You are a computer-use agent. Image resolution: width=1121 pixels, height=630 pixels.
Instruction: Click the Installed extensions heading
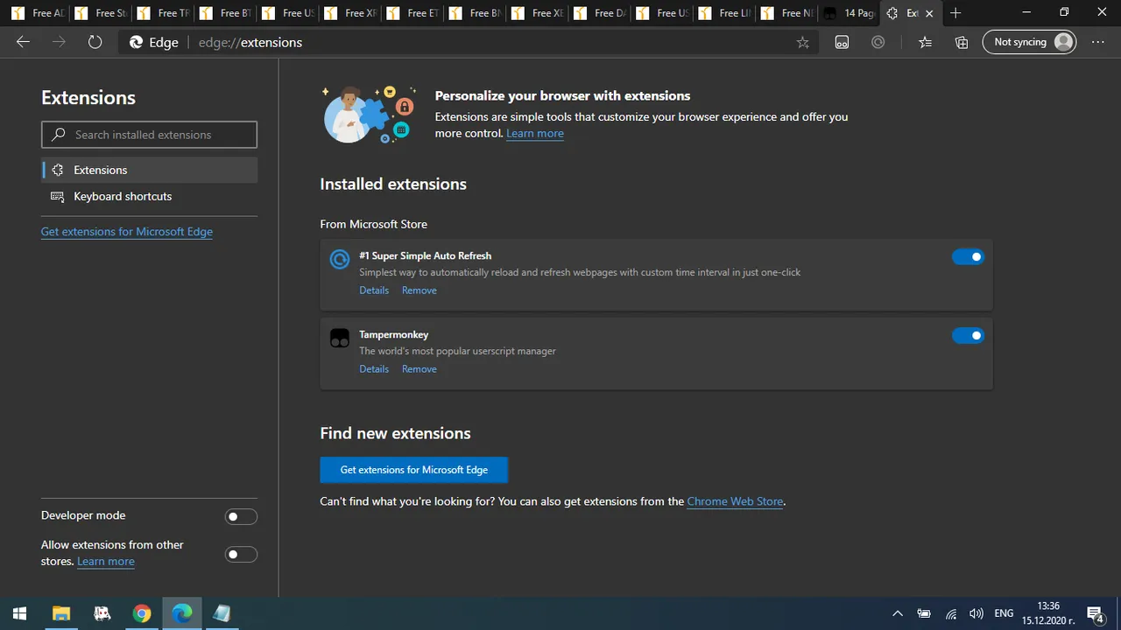(393, 184)
